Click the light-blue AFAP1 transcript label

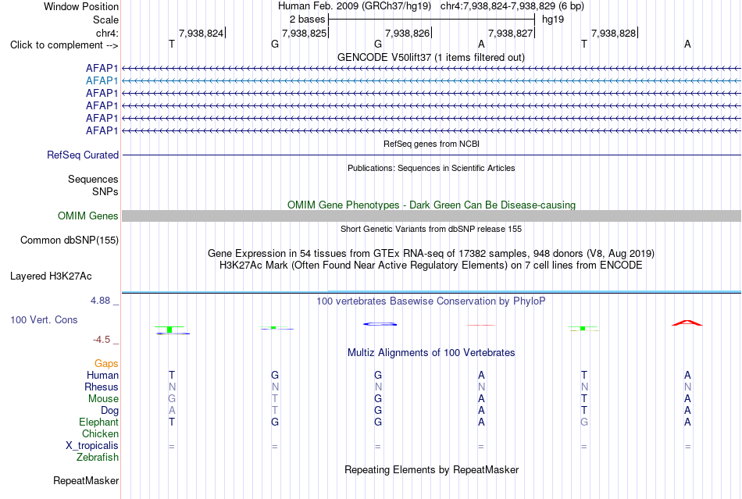[102, 81]
